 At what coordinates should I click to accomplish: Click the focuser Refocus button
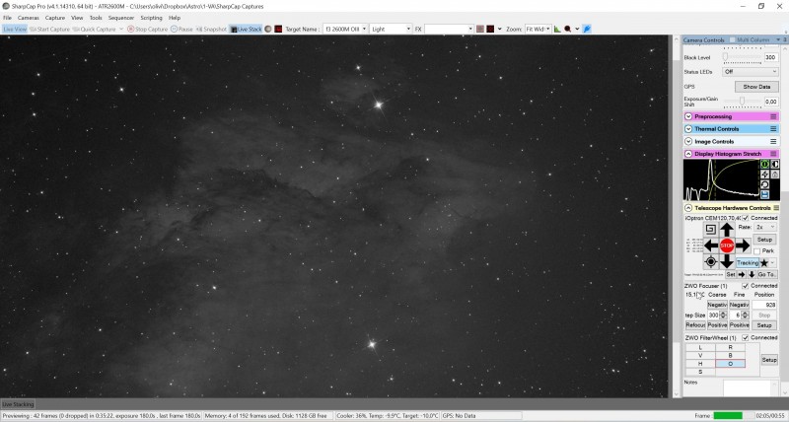click(x=695, y=325)
